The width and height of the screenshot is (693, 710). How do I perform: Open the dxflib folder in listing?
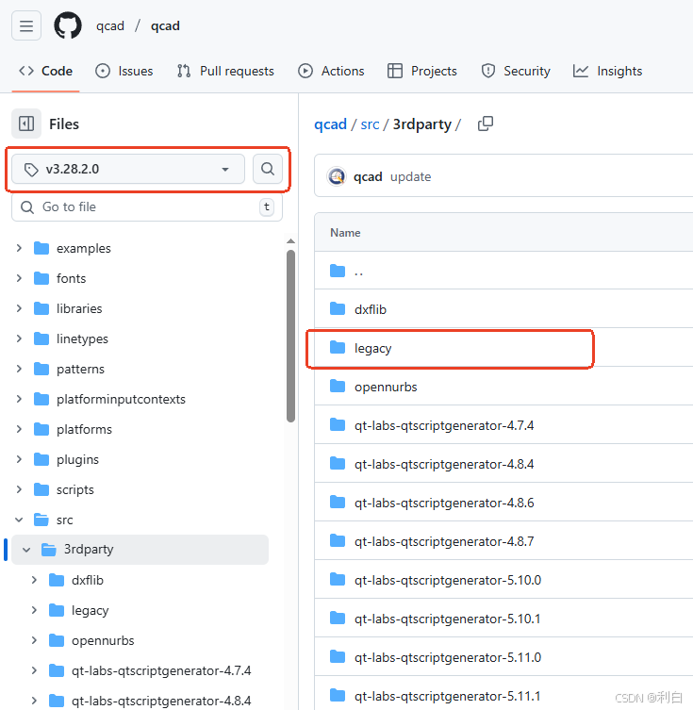click(371, 309)
